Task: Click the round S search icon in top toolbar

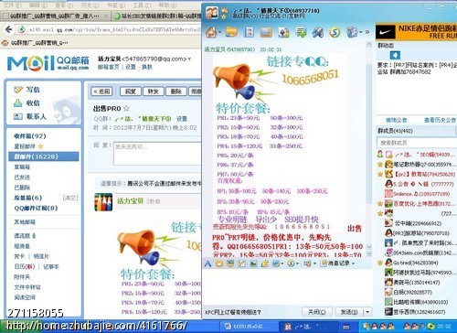Action: click(335, 32)
